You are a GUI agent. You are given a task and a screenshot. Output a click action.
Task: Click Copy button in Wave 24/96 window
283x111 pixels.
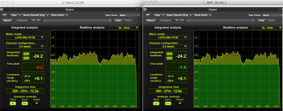pyautogui.click(x=118, y=20)
